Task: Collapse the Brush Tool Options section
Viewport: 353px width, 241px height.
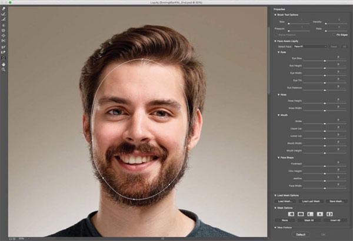Action: (x=275, y=15)
